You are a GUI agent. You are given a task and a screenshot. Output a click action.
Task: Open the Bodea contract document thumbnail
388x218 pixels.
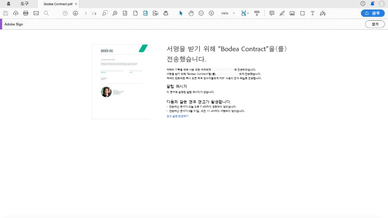pyautogui.click(x=121, y=82)
